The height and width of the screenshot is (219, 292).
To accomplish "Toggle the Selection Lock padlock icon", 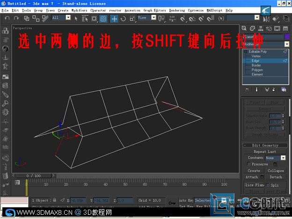I will pyautogui.click(x=55, y=200).
